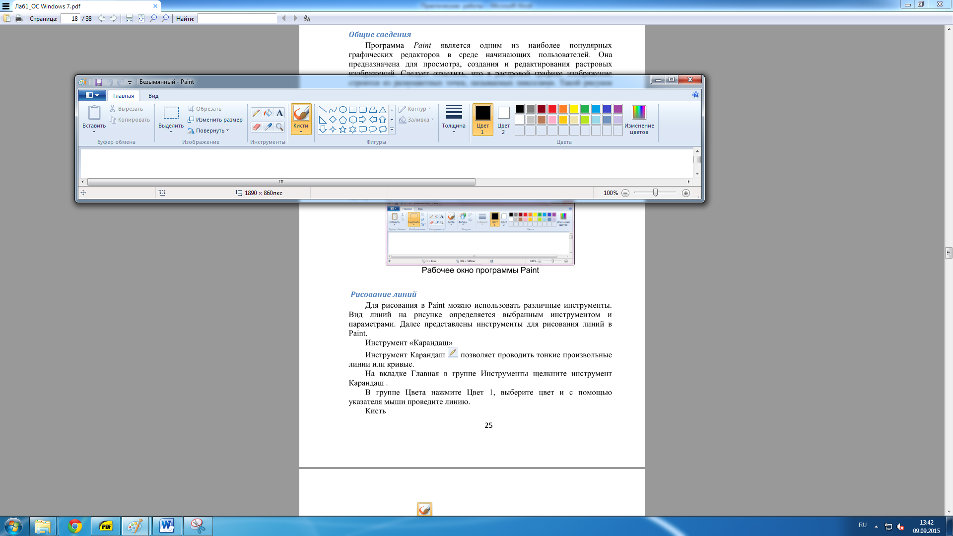Click Select (Выделить) rectangle tool

(x=171, y=113)
